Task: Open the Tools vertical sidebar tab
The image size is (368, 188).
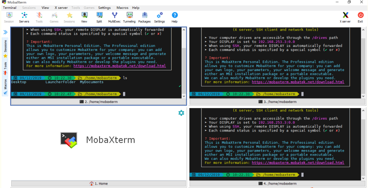Action: tap(5, 68)
